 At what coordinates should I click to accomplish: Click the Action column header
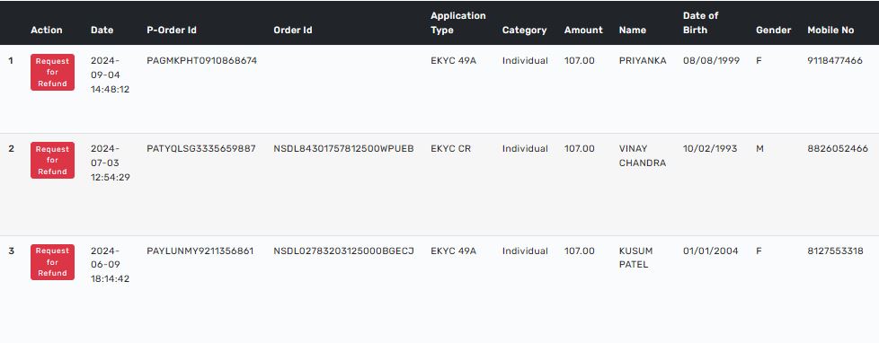pyautogui.click(x=47, y=31)
